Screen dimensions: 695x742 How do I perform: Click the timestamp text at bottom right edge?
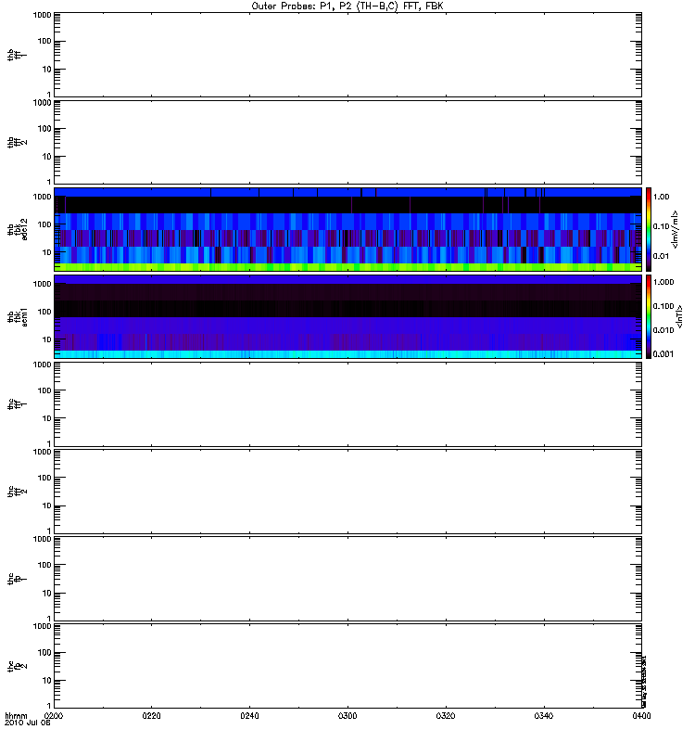[644, 681]
